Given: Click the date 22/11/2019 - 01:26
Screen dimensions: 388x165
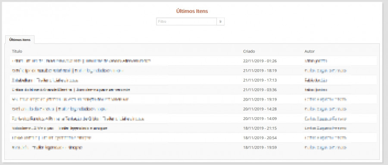Looking at the screenshot, I should coord(260,61).
